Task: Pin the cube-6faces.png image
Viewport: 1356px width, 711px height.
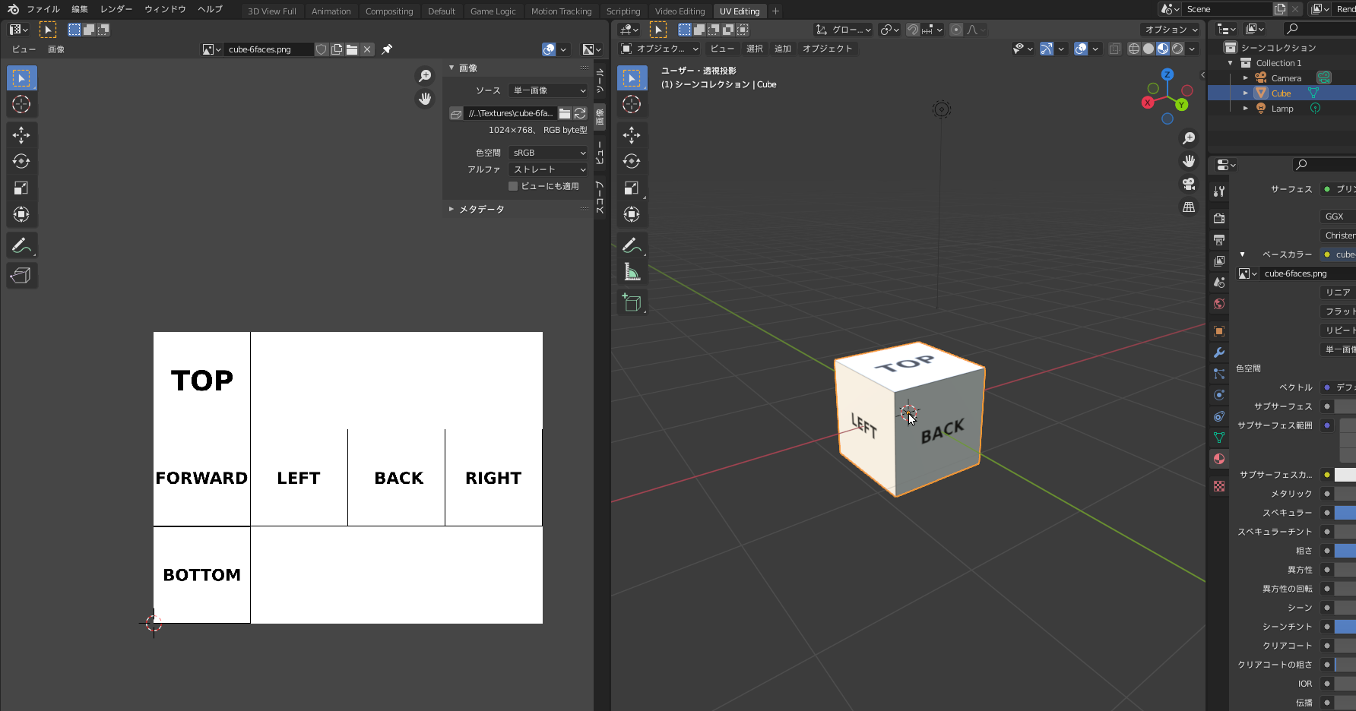Action: click(x=387, y=49)
